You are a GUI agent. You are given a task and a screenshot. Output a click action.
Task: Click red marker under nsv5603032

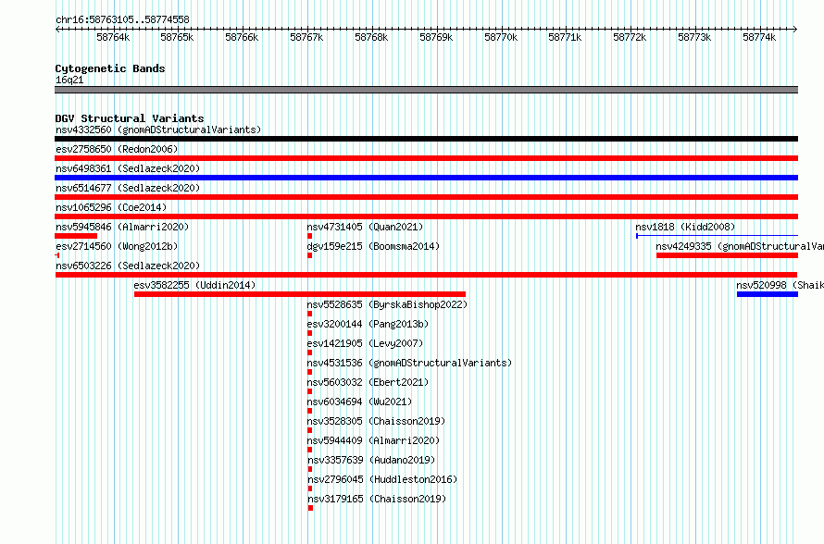pyautogui.click(x=309, y=391)
